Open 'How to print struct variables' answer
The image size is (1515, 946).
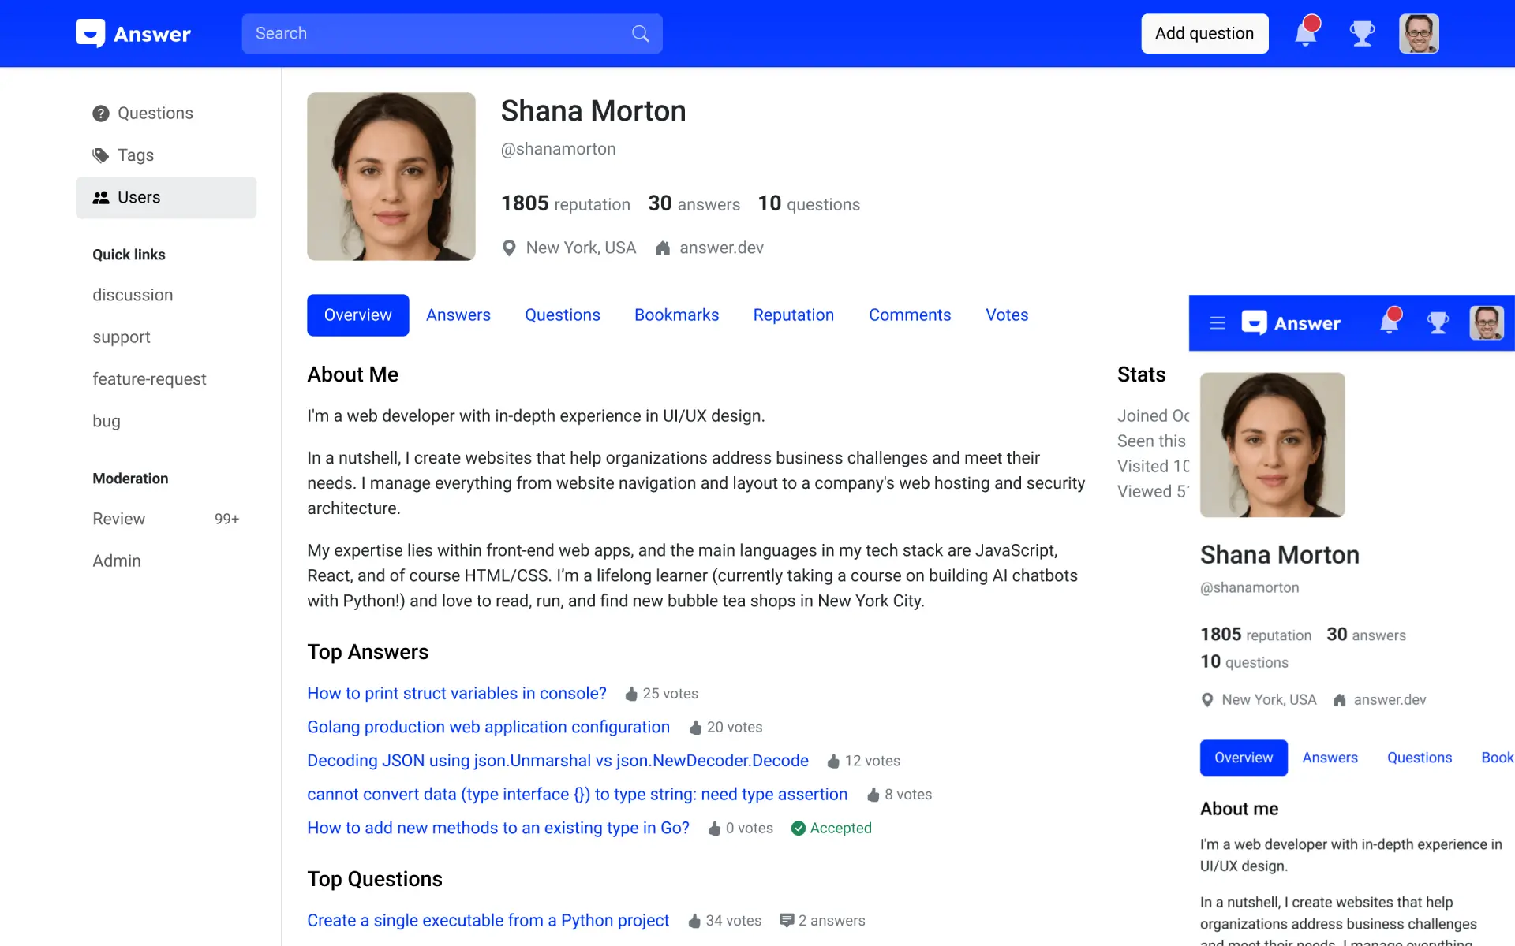(x=456, y=694)
